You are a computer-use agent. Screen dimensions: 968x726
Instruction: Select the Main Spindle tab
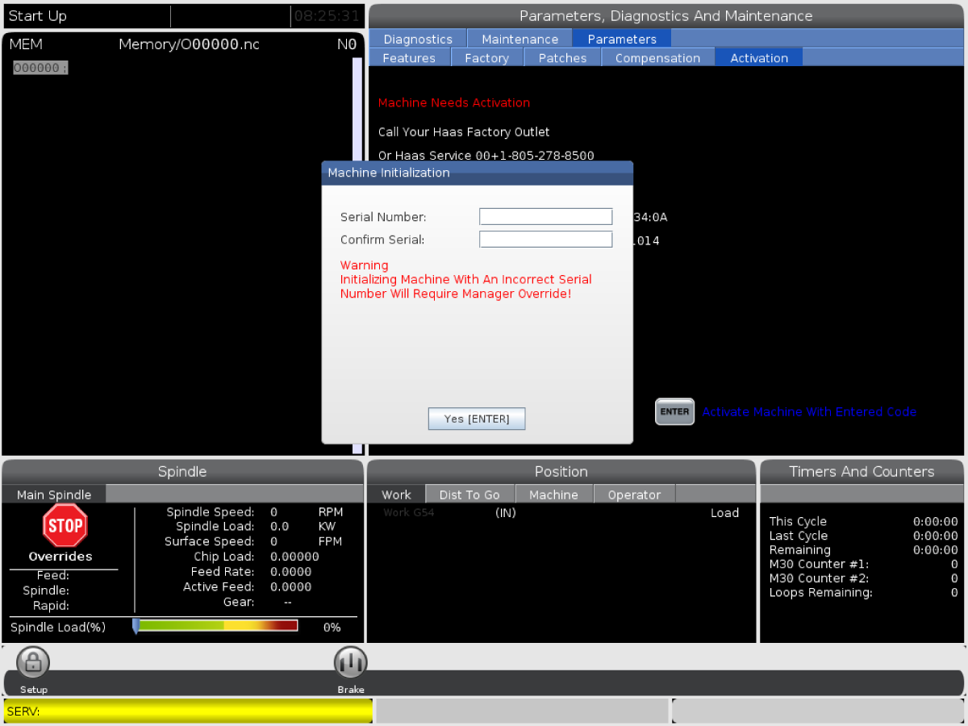click(x=54, y=494)
